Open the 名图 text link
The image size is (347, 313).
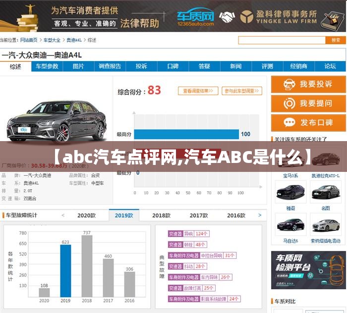tap(326, 208)
